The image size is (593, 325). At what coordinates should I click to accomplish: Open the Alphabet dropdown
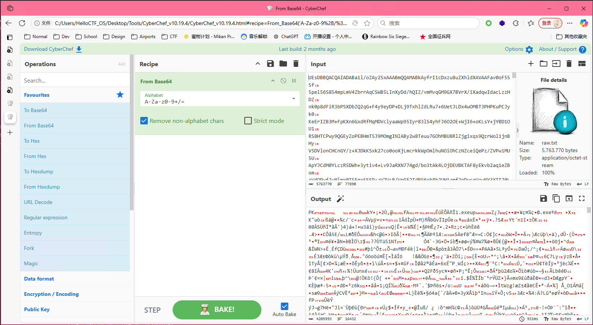click(220, 99)
